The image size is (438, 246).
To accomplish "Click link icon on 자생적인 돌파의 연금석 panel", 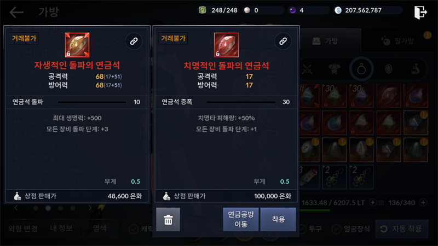I will point(134,42).
